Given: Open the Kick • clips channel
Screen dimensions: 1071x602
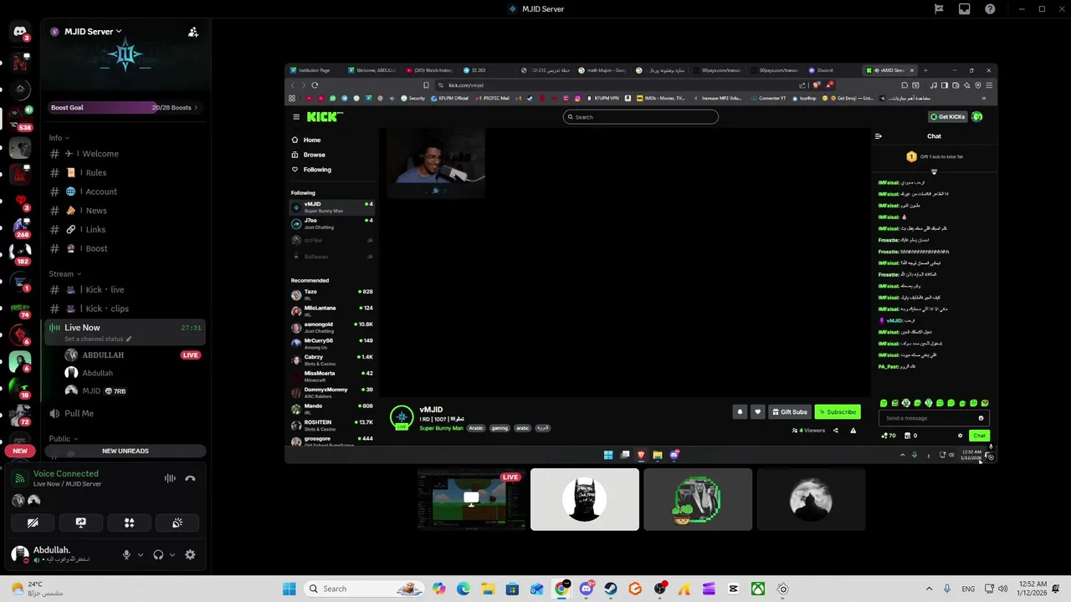Looking at the screenshot, I should [x=126, y=309].
